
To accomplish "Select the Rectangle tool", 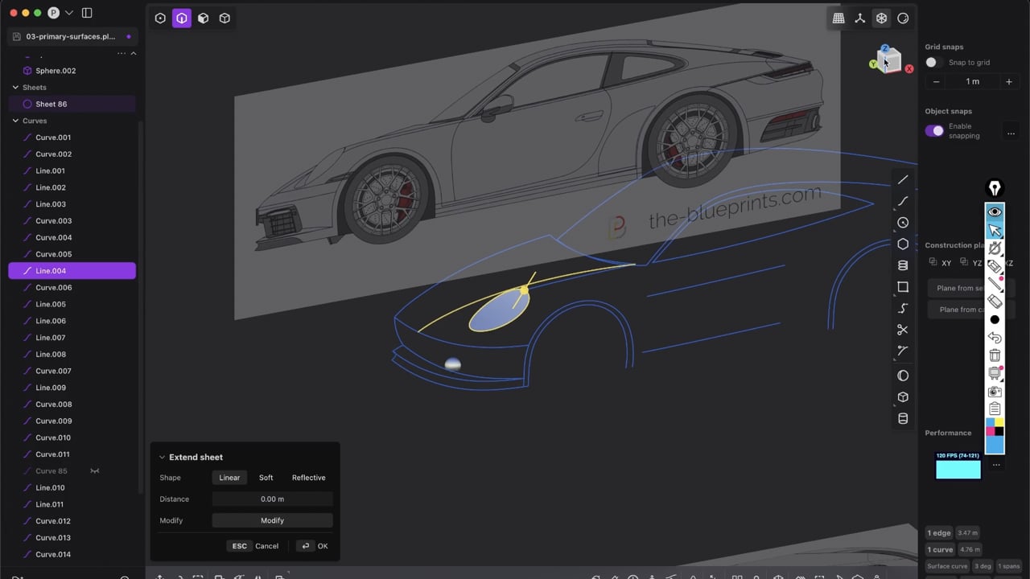I will pos(903,287).
